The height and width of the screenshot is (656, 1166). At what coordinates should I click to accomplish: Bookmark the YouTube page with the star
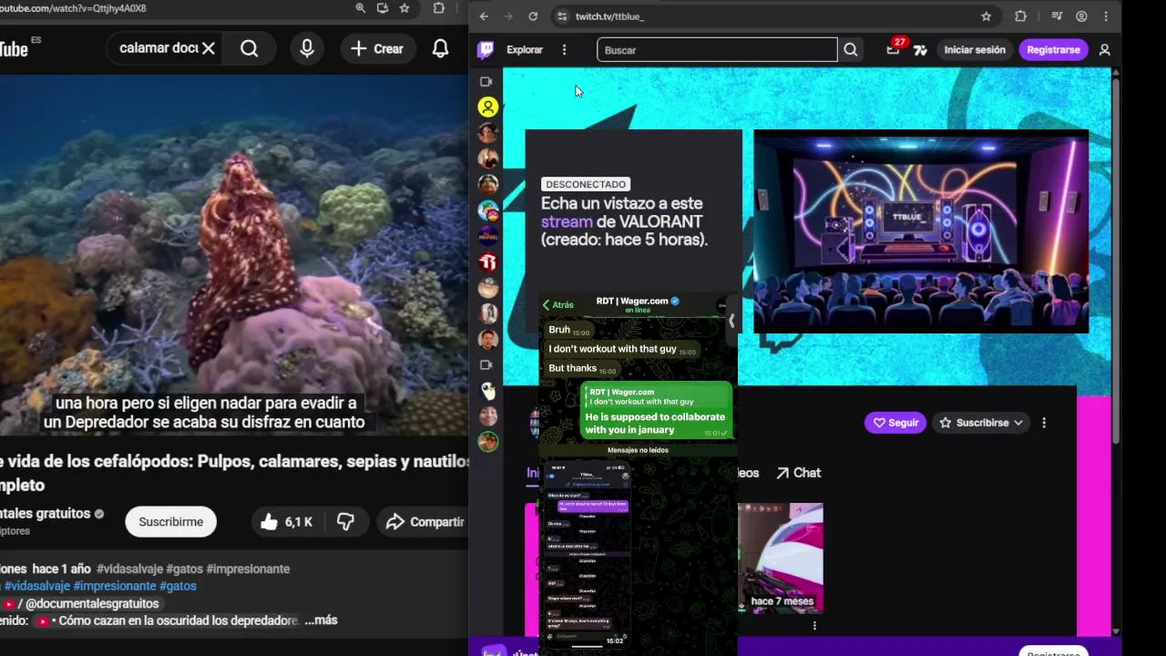pyautogui.click(x=404, y=8)
